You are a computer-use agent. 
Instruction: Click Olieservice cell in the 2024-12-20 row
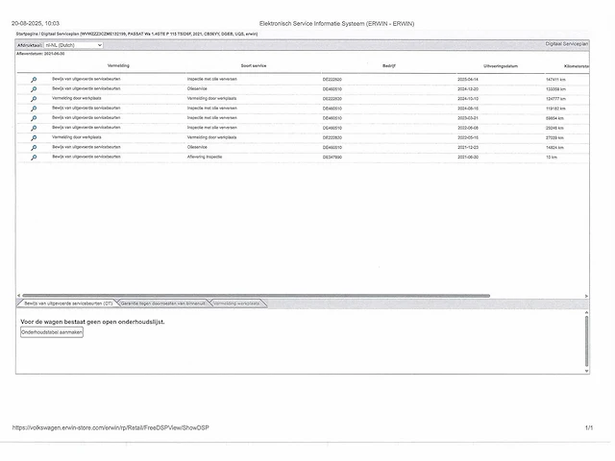(197, 89)
